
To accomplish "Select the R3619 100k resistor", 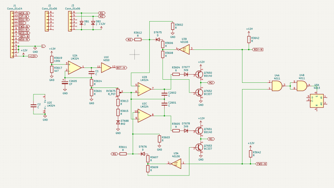I will [51, 59].
